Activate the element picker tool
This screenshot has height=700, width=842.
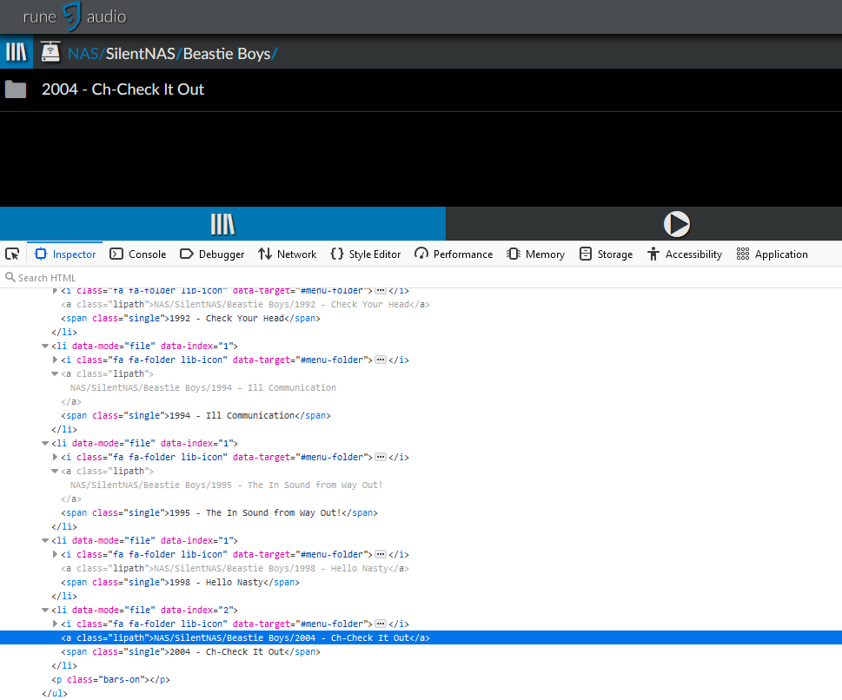12,254
